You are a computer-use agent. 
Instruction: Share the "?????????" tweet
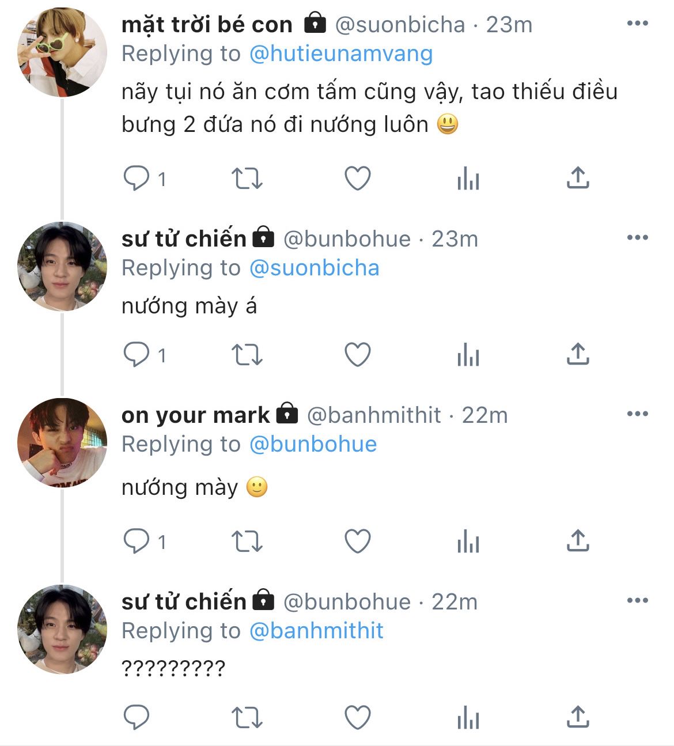point(577,718)
